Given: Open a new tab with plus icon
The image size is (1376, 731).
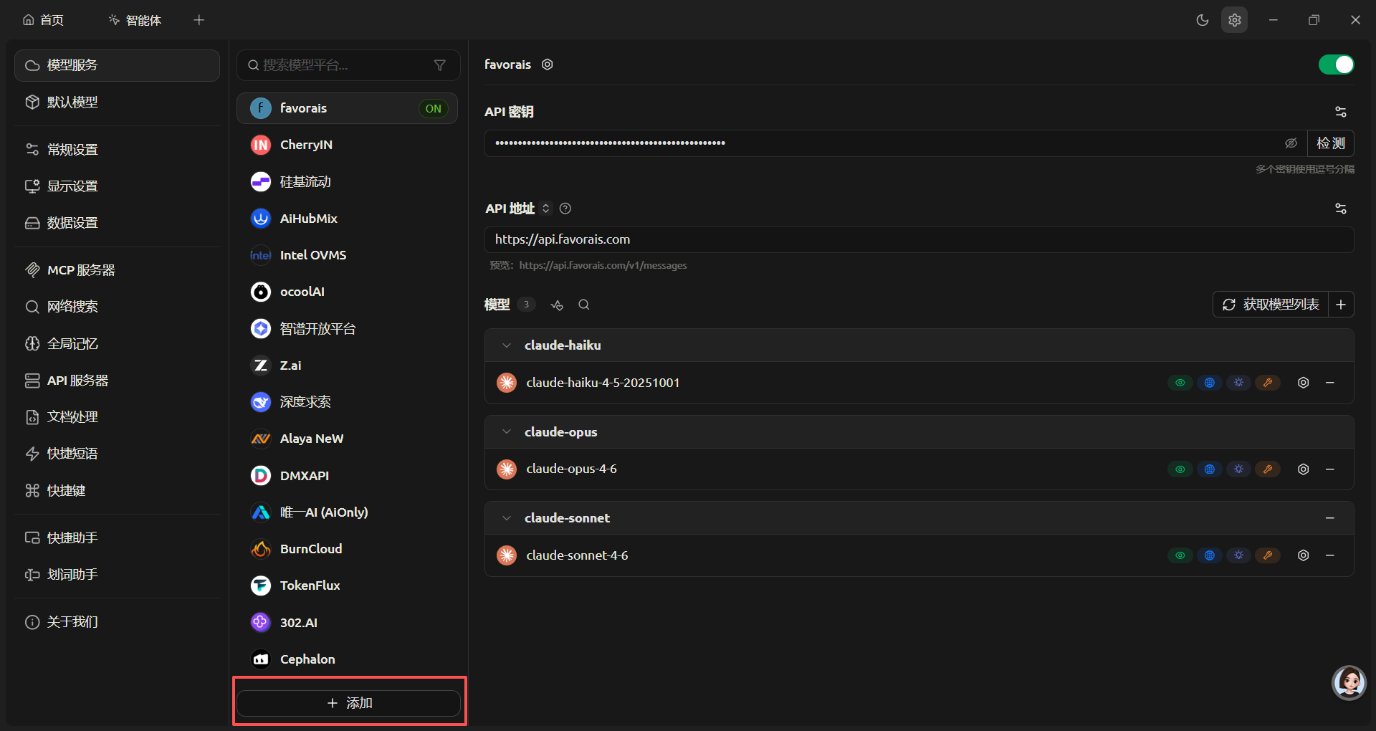Looking at the screenshot, I should pos(199,20).
